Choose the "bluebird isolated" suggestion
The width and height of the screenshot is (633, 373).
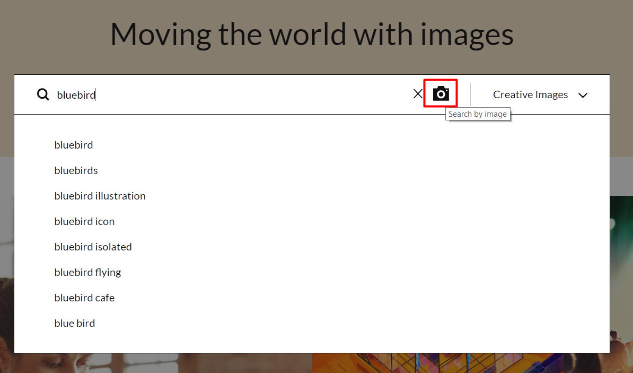(93, 247)
